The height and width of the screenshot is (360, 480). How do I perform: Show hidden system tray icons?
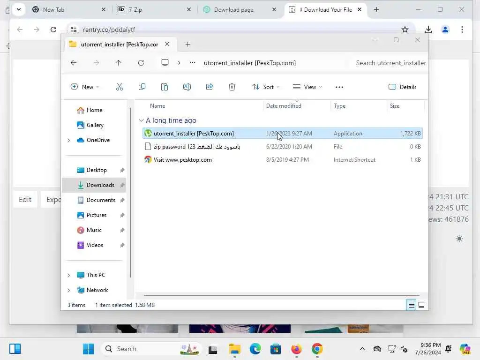tap(362, 349)
